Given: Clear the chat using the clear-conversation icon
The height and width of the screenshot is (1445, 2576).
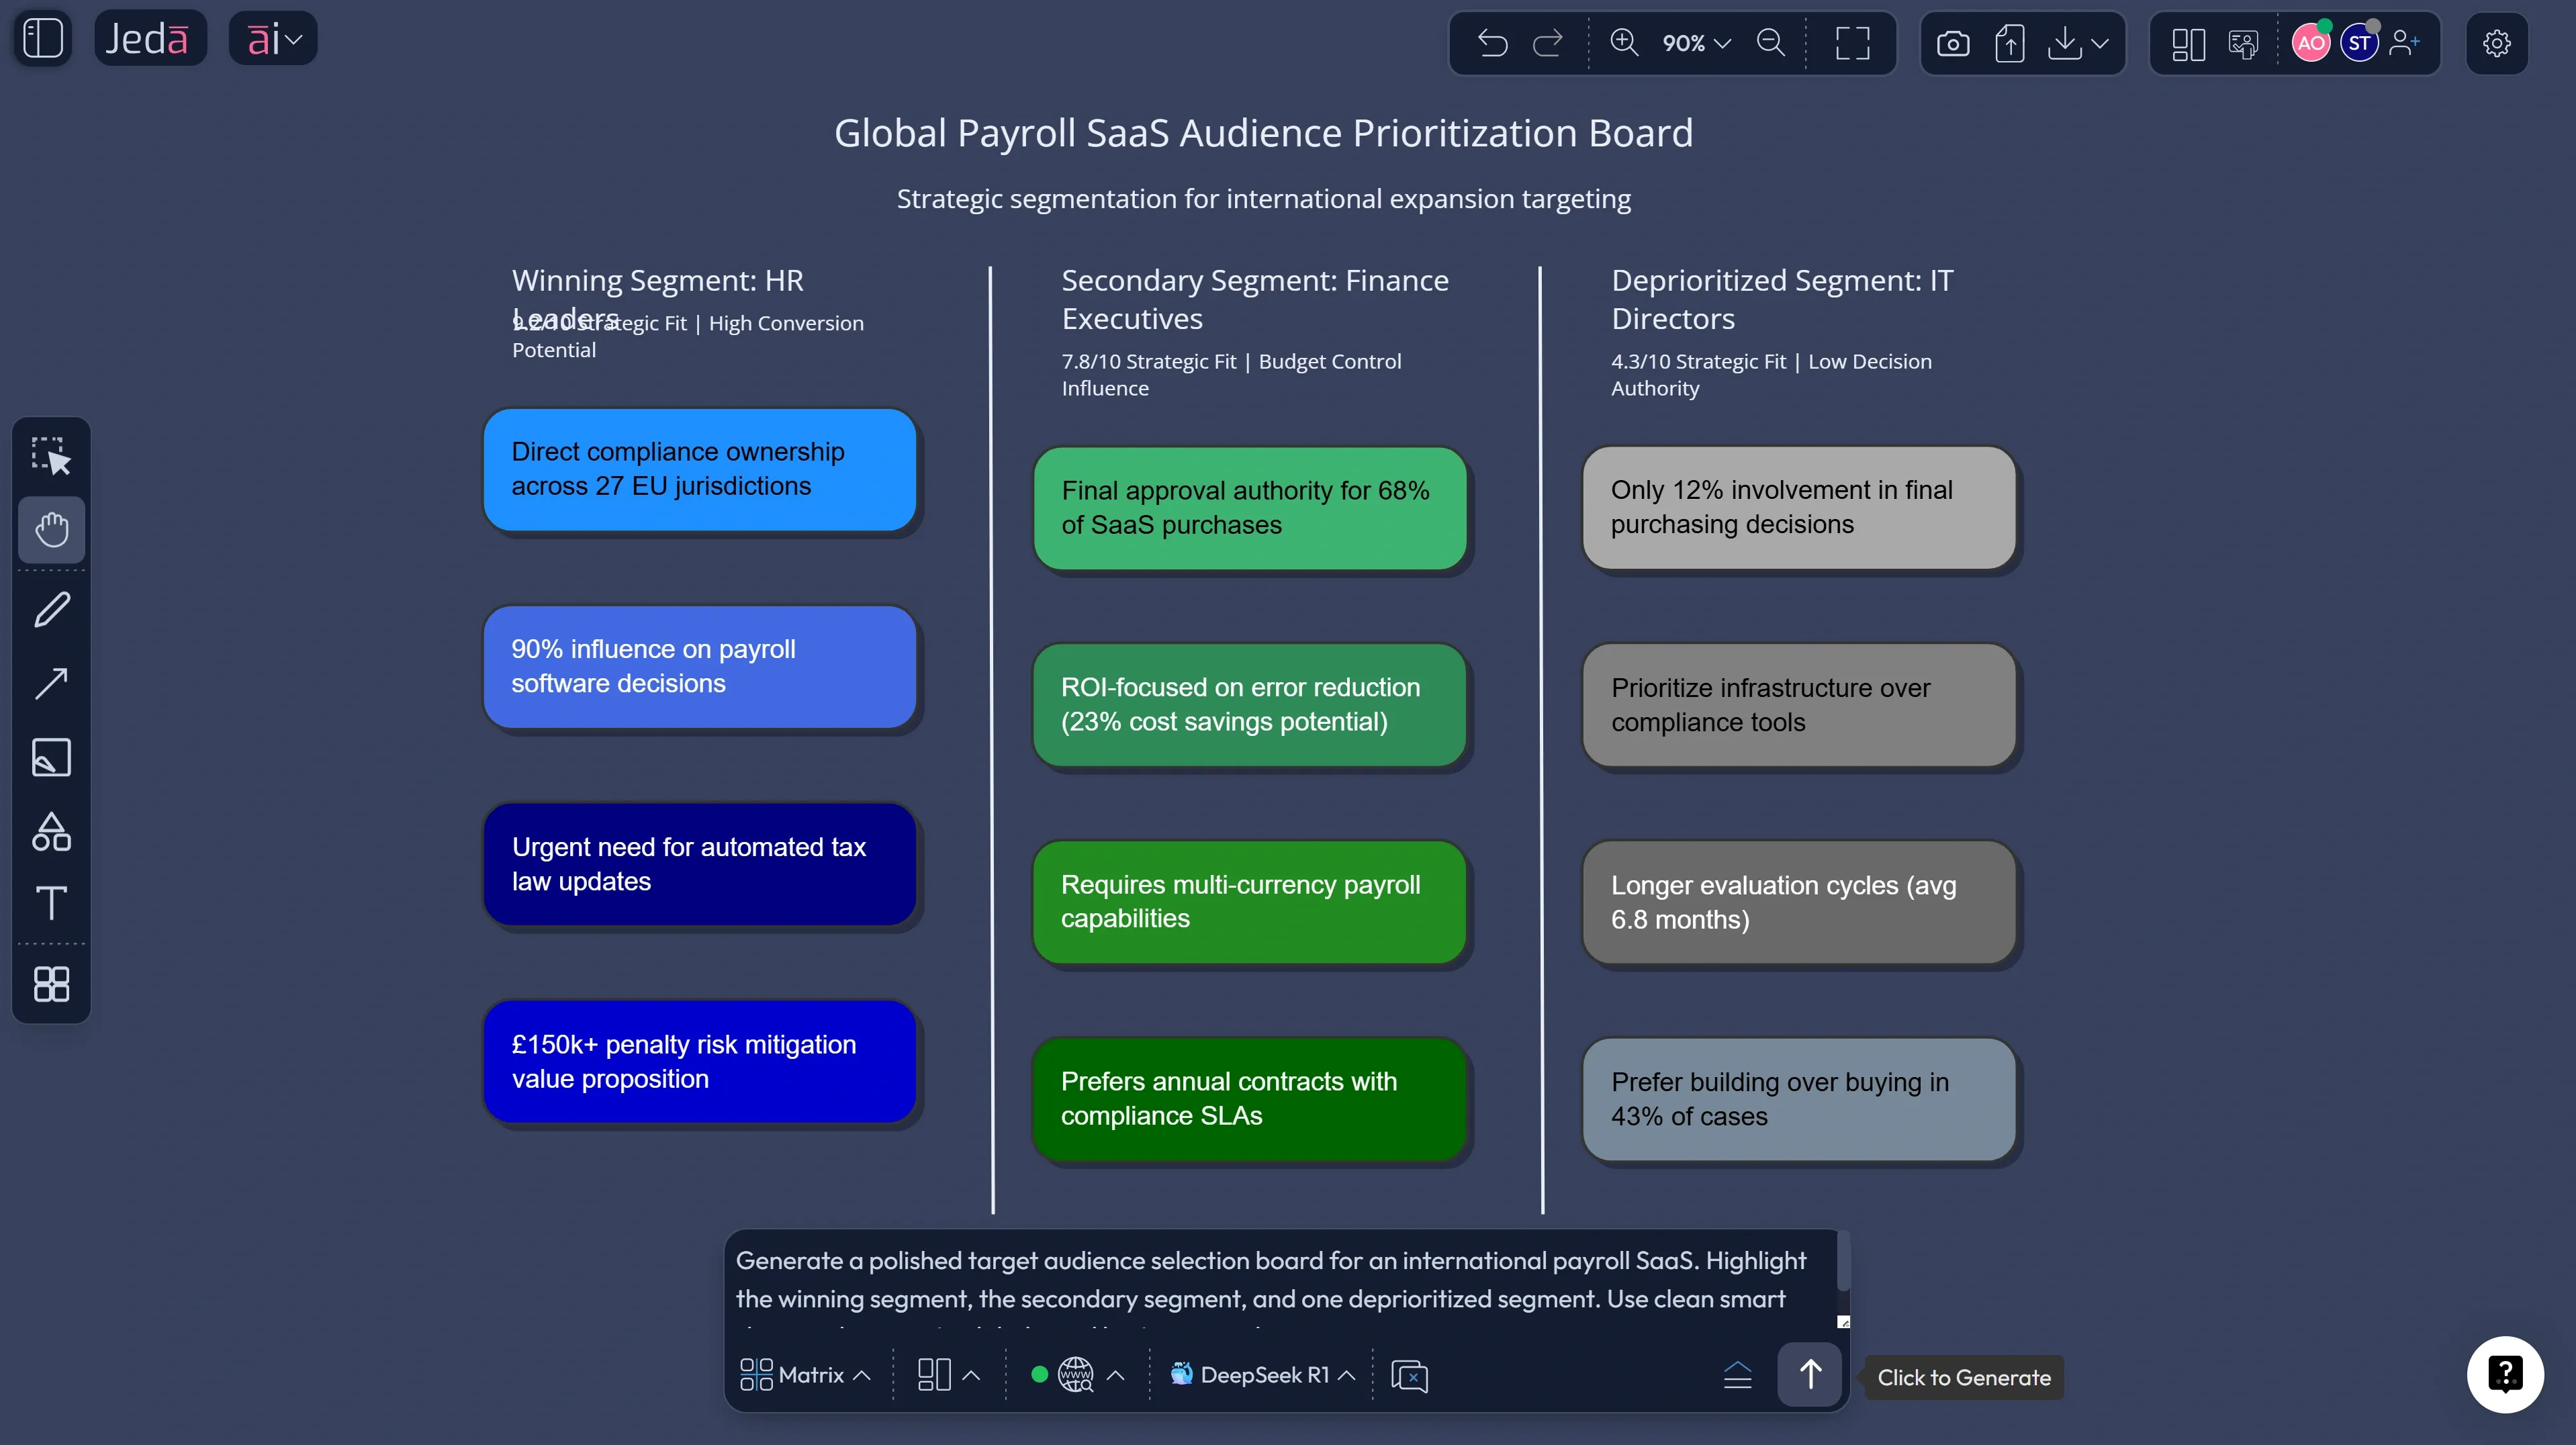Looking at the screenshot, I should click(x=1409, y=1375).
